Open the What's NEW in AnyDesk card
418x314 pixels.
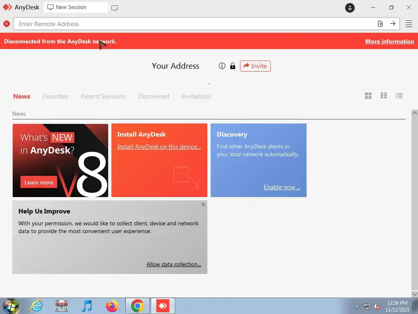point(60,160)
